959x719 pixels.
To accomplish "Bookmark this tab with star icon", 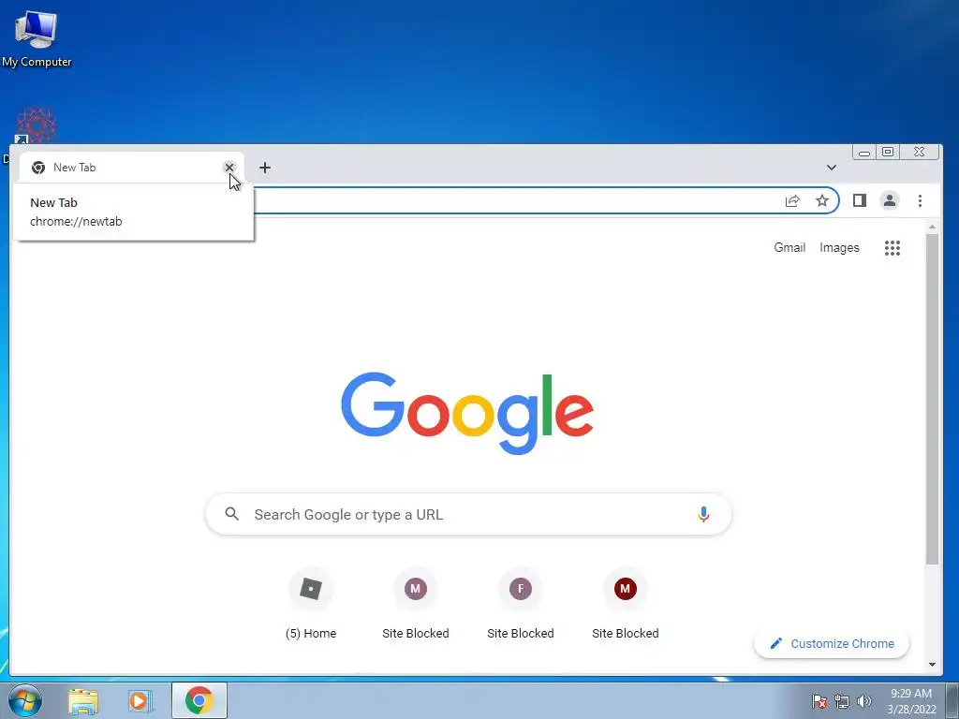I will (x=822, y=200).
